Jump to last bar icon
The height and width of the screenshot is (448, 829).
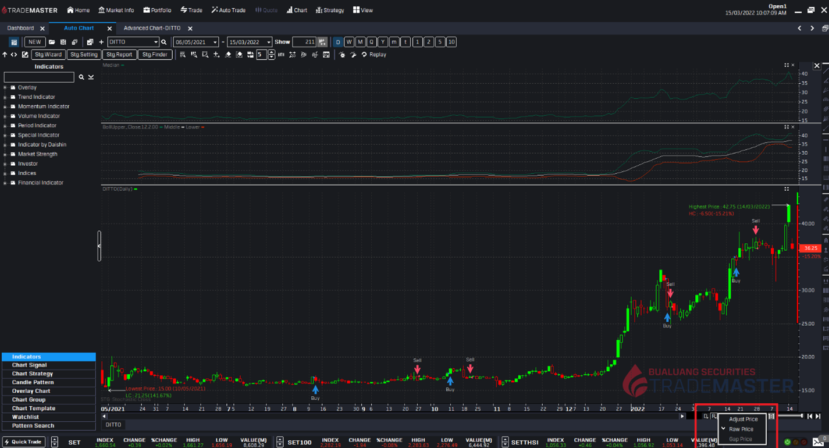(x=818, y=416)
